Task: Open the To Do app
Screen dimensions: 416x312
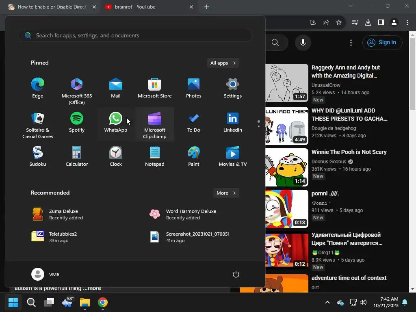Action: 194,123
